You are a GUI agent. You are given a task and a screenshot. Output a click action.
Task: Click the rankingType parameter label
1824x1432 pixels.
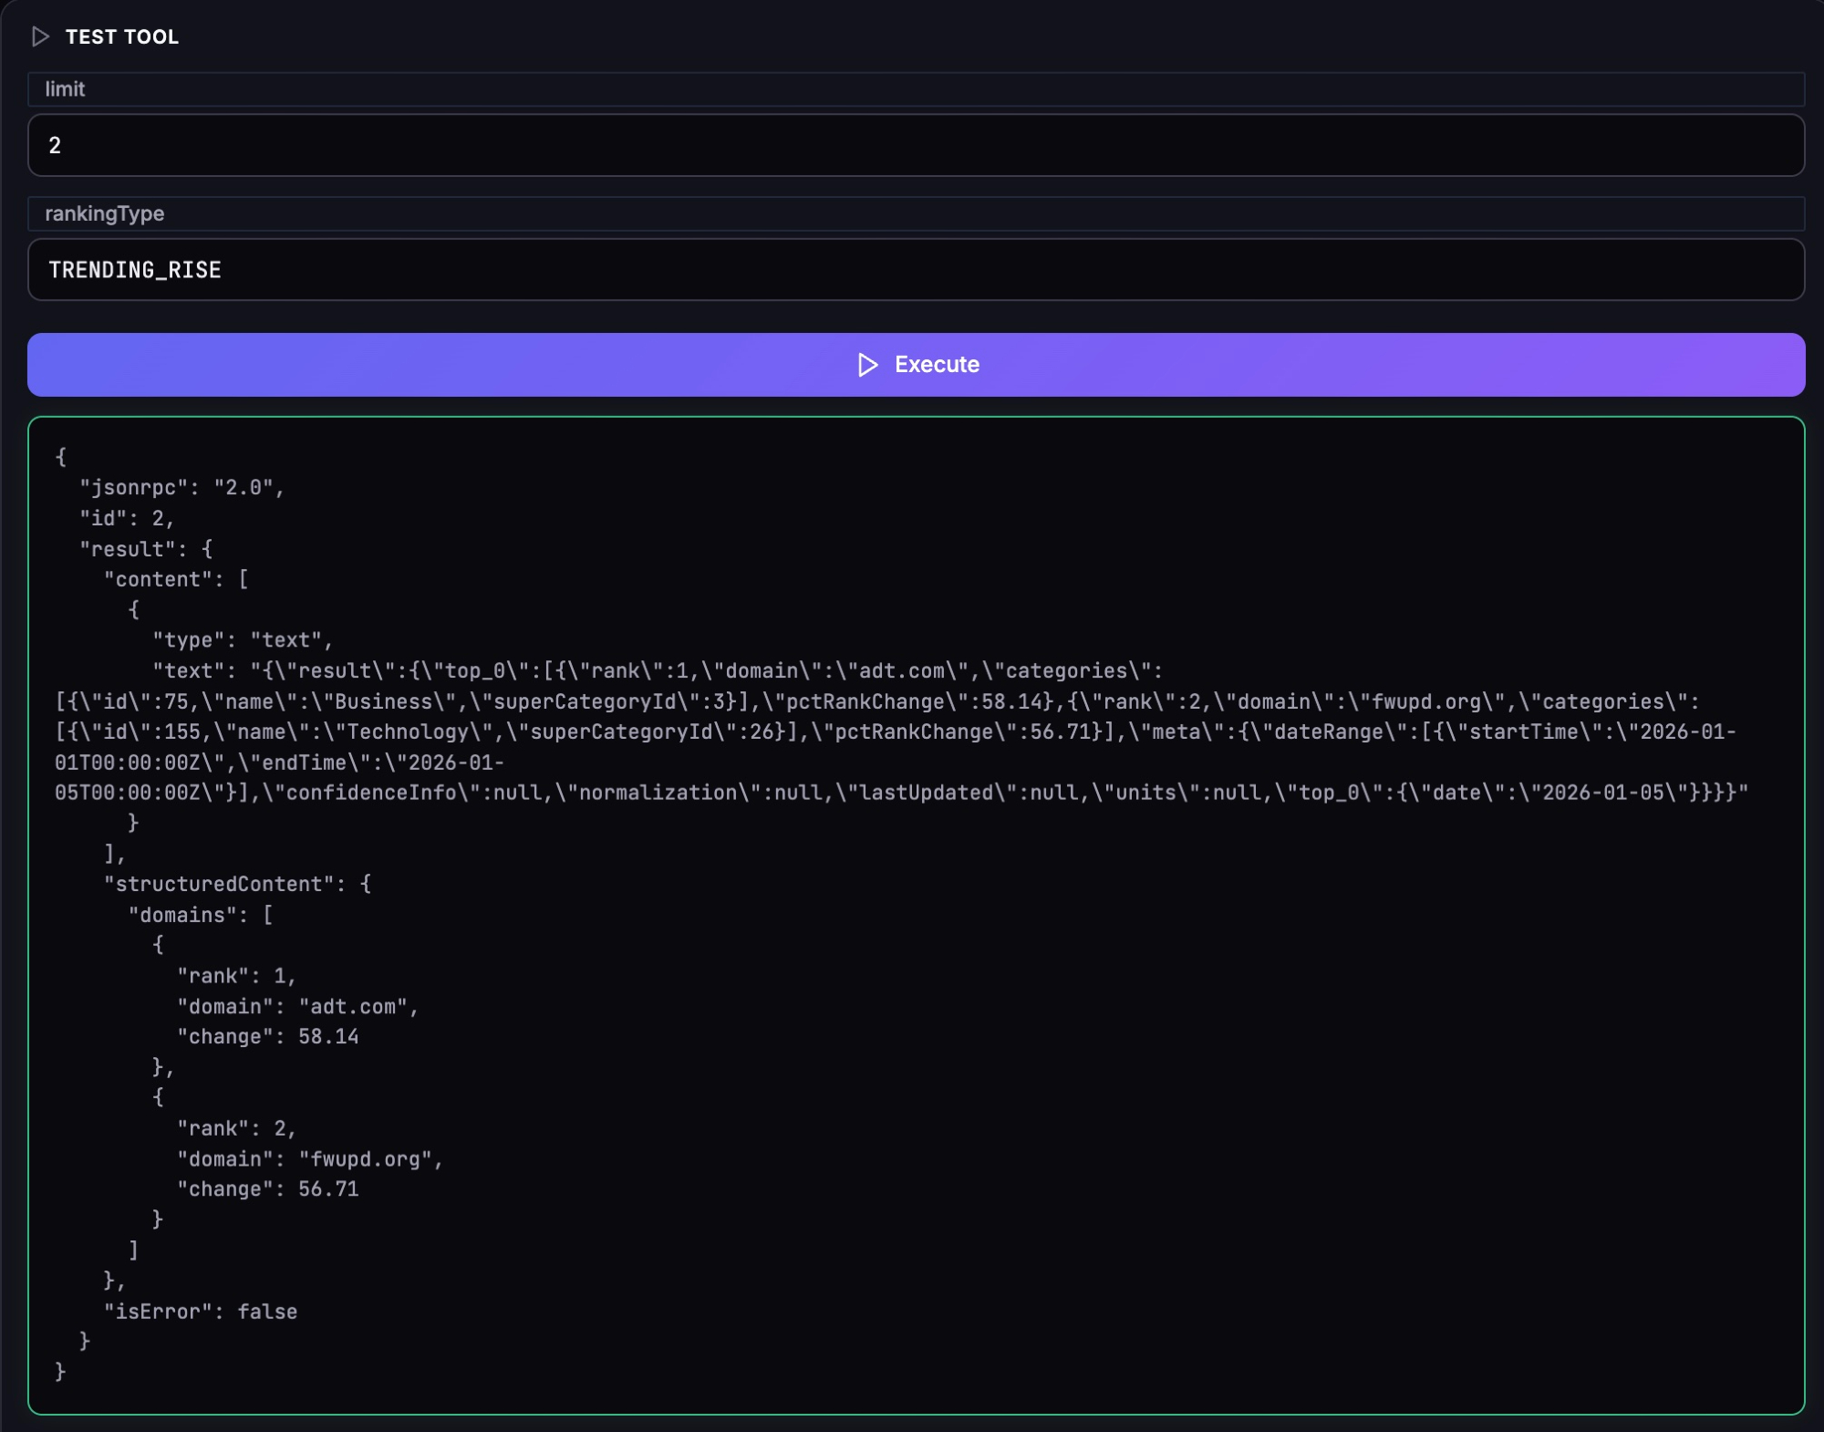105,213
